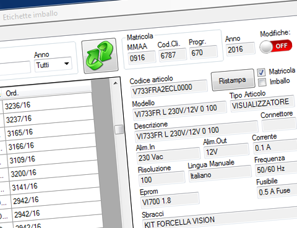
Task: Click the Cod.Cli. field with 6787
Action: pos(173,54)
